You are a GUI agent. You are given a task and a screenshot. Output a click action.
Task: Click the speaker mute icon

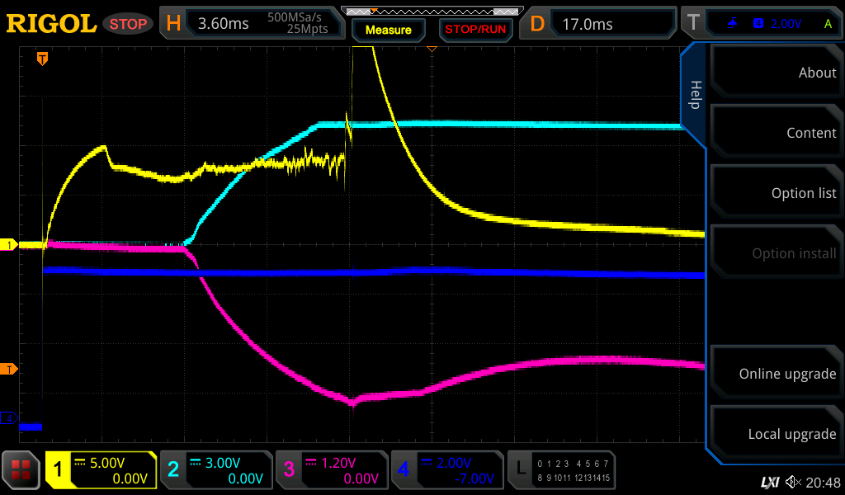coord(793,482)
